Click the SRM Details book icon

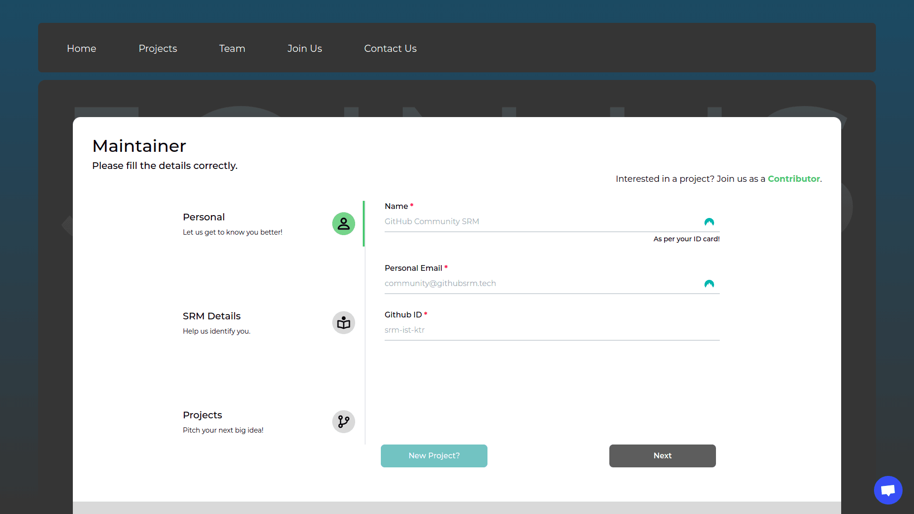click(x=343, y=322)
